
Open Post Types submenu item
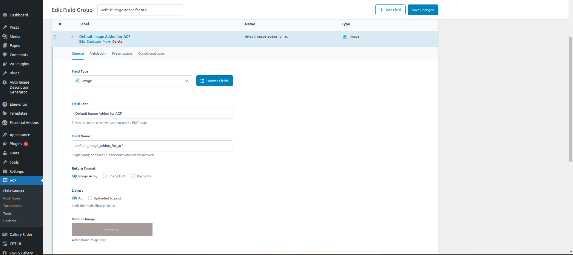pos(12,198)
